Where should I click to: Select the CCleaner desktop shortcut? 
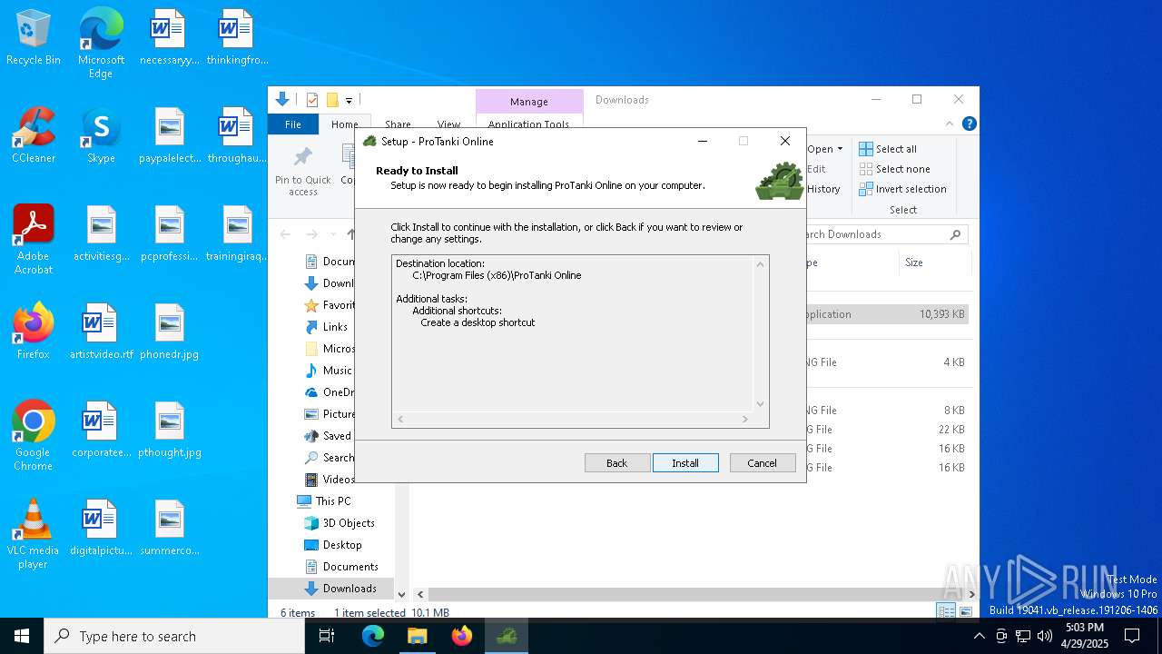click(34, 135)
